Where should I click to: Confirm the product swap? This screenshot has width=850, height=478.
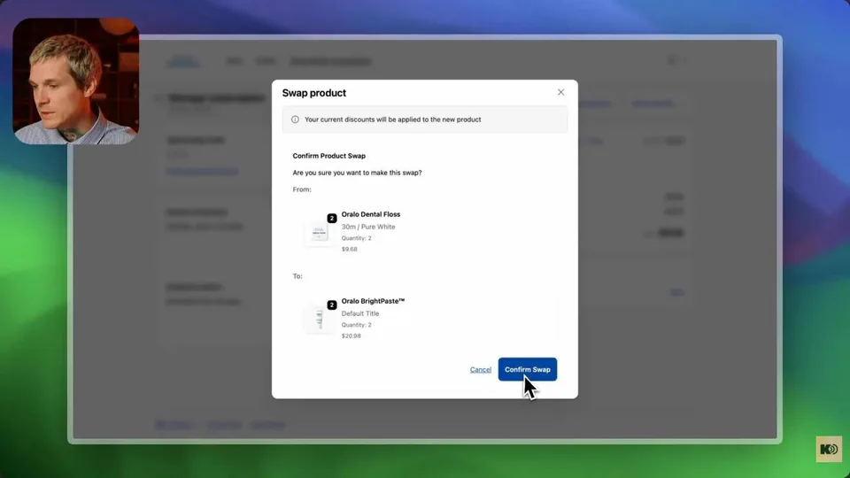point(527,369)
